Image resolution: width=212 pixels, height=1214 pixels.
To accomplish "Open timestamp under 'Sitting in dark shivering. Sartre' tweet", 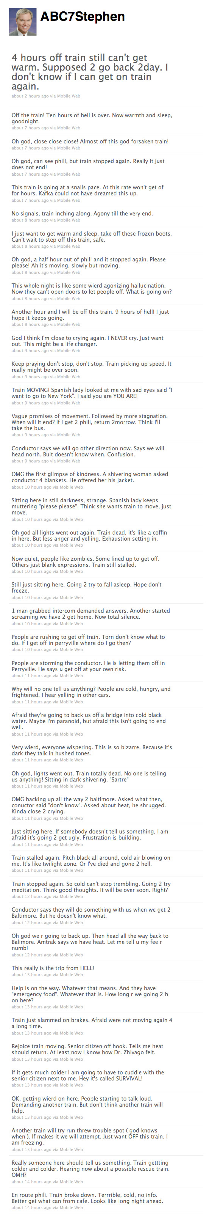I will pos(31,786).
